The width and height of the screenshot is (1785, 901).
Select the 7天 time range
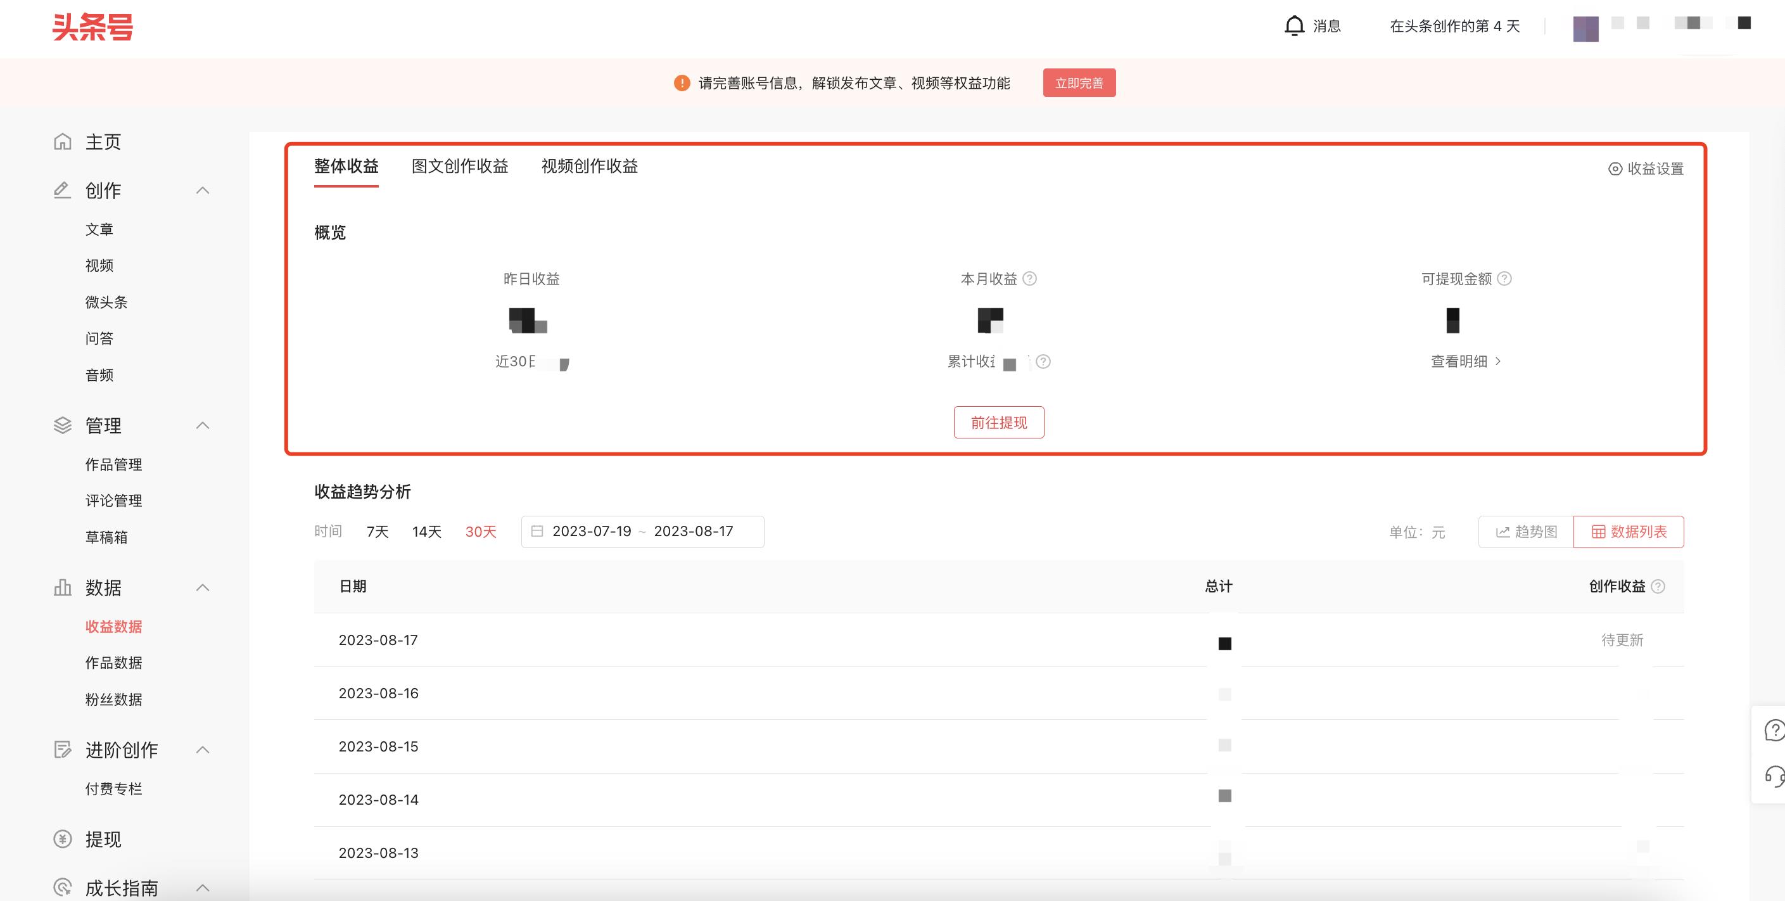pyautogui.click(x=378, y=532)
